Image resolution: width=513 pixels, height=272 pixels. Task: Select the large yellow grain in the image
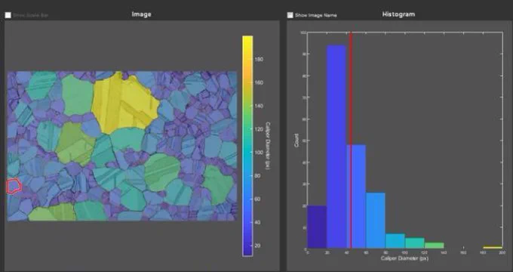click(124, 103)
